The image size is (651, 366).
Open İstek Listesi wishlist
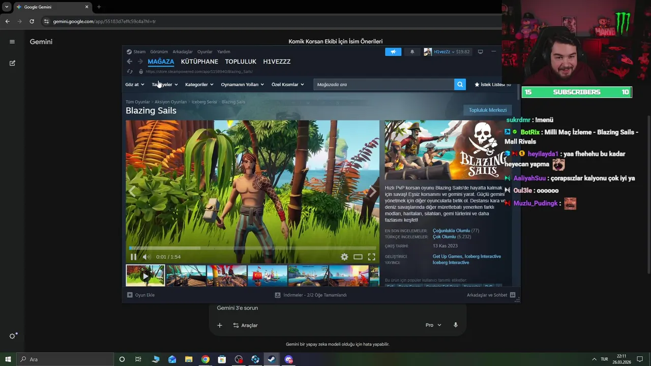tap(492, 84)
